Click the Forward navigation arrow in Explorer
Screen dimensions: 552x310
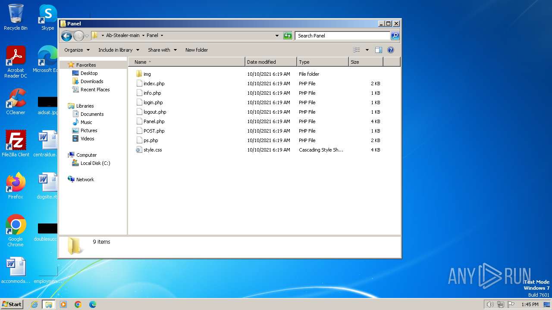click(x=78, y=36)
